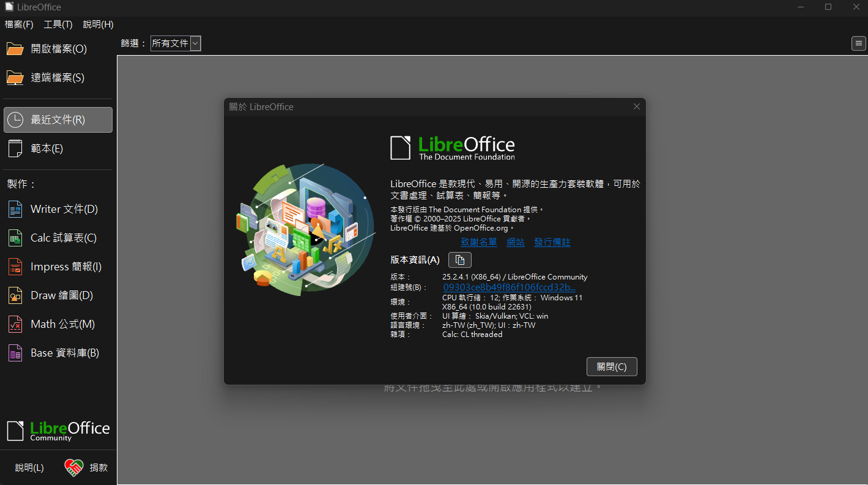The height and width of the screenshot is (485, 868).
Task: Click the Draw 繪圖 drawing icon
Action: click(15, 295)
